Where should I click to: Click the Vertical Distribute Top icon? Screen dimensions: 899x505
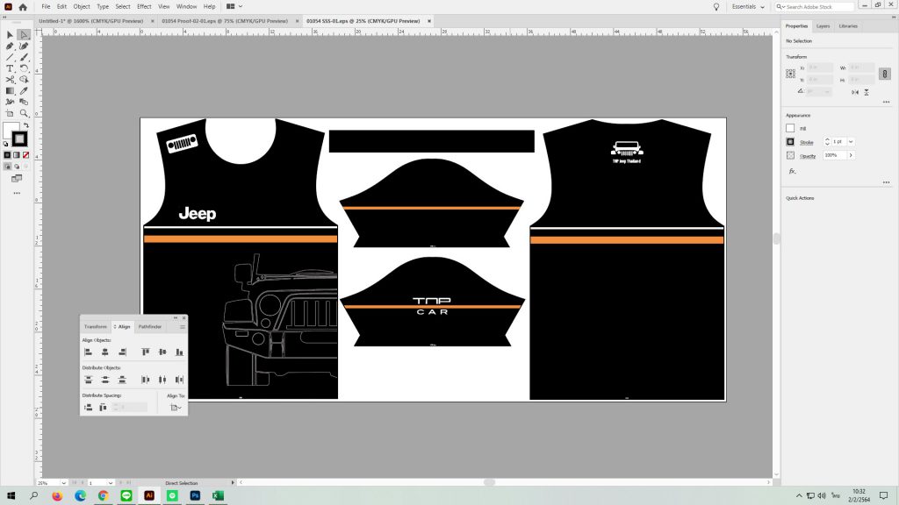(89, 380)
